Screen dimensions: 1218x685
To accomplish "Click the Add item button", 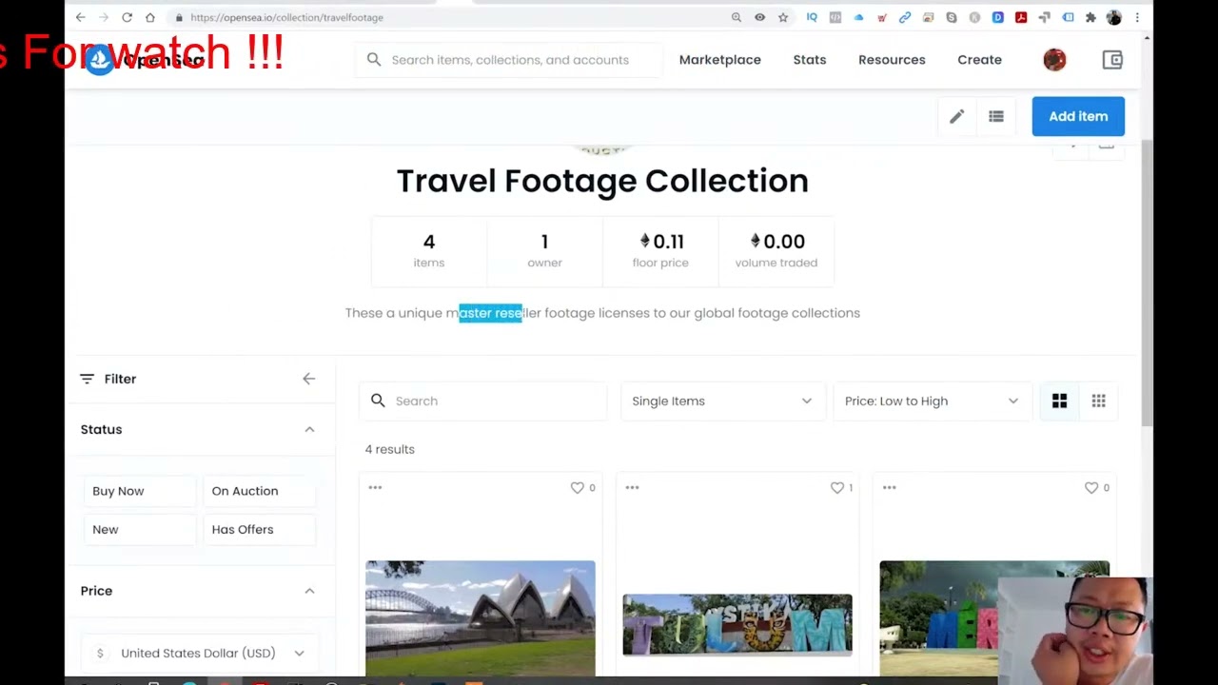I will pos(1078,116).
